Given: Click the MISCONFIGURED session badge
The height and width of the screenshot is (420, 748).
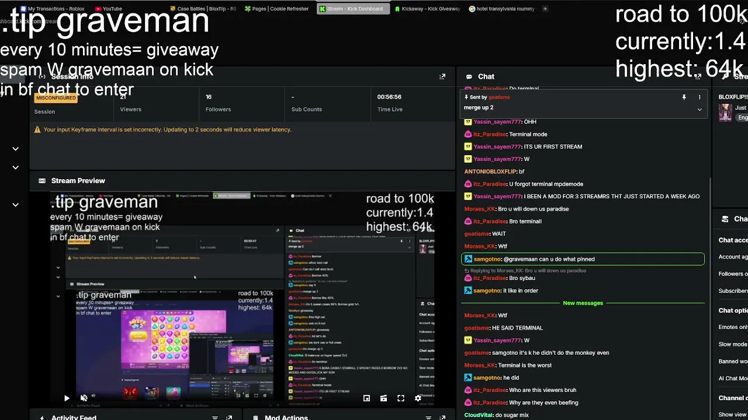Looking at the screenshot, I should coord(56,98).
